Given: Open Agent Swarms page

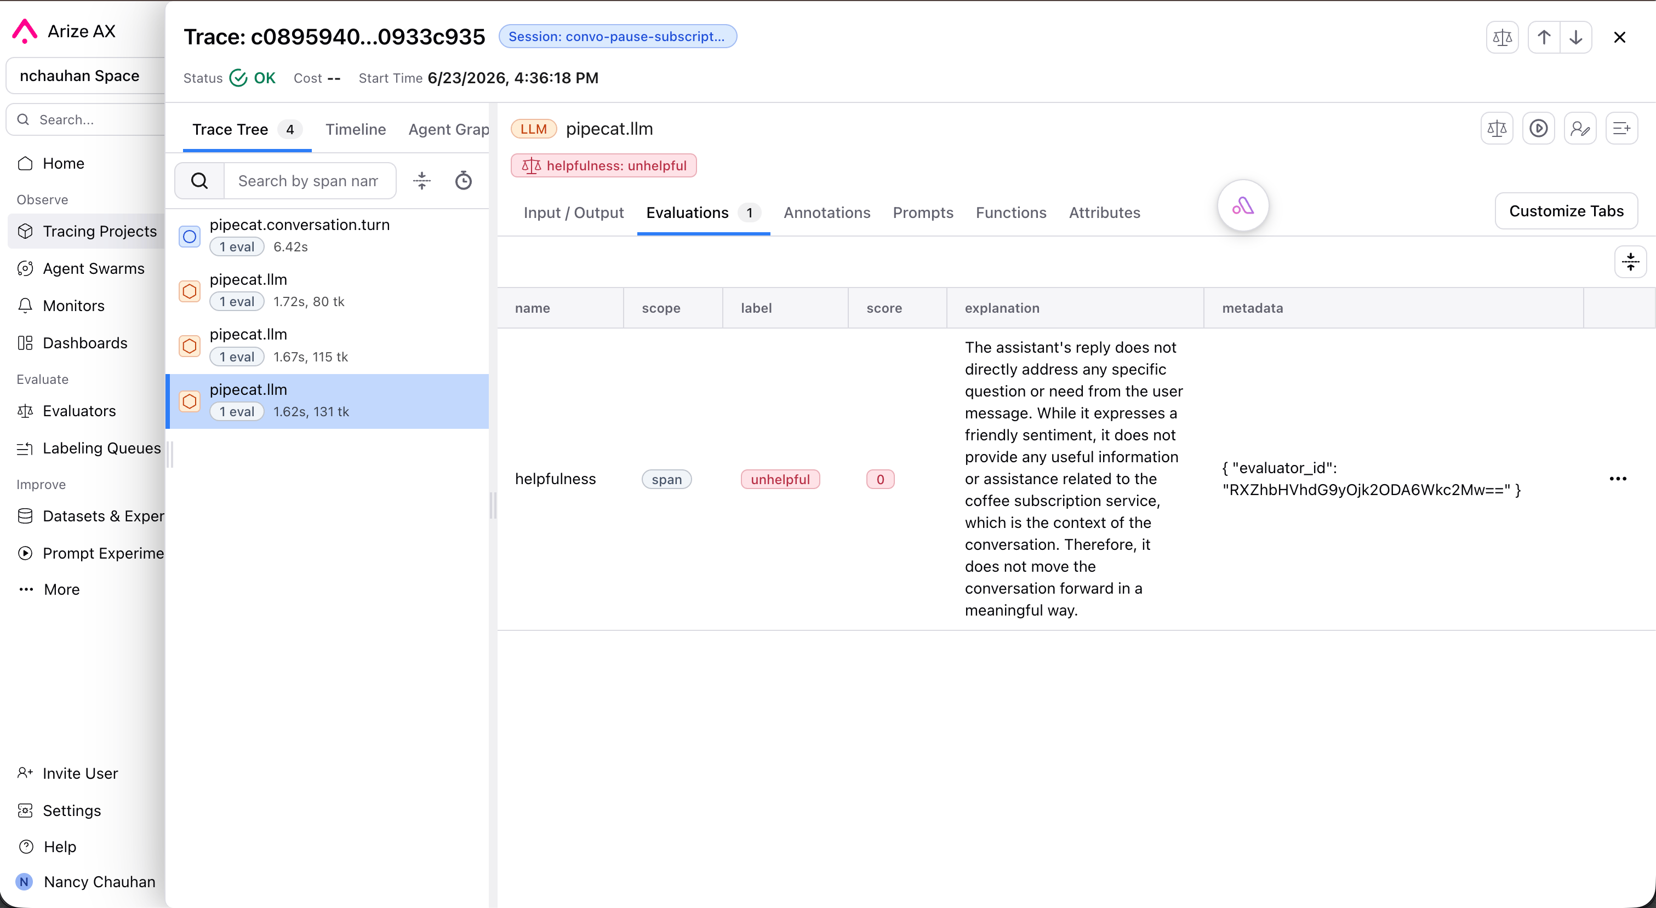Looking at the screenshot, I should pyautogui.click(x=87, y=268).
